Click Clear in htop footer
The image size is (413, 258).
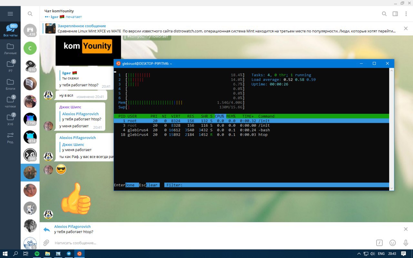153,185
